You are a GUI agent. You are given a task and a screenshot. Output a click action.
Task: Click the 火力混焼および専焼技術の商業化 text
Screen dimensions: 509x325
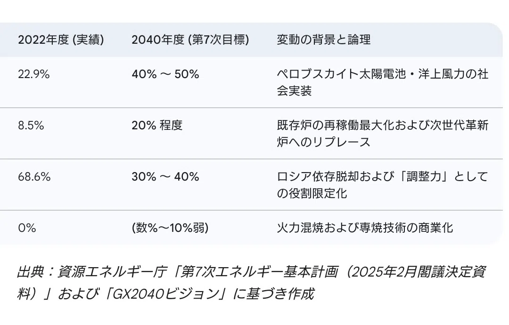364,228
